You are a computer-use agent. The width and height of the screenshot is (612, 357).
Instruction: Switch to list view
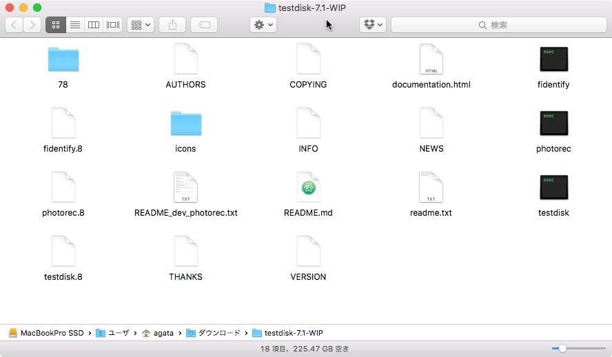(75, 25)
